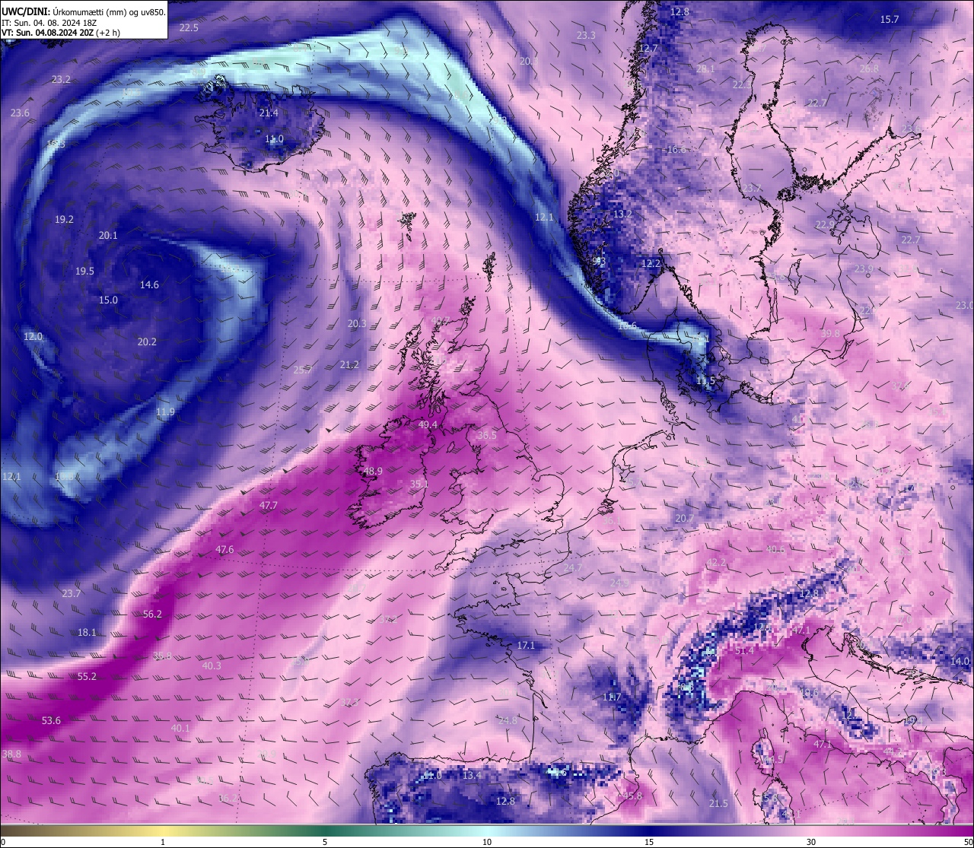
Task: Click the 12.2 value label
Action: [x=651, y=263]
